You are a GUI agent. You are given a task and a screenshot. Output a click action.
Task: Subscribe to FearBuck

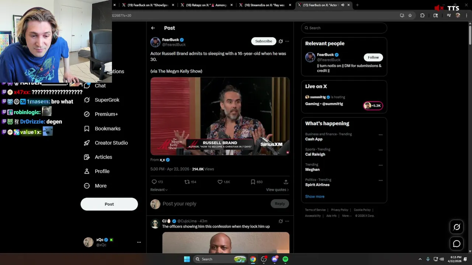[x=264, y=41]
